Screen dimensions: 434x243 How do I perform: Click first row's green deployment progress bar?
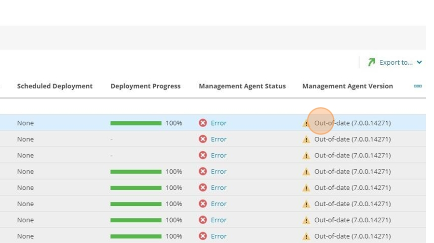[136, 123]
